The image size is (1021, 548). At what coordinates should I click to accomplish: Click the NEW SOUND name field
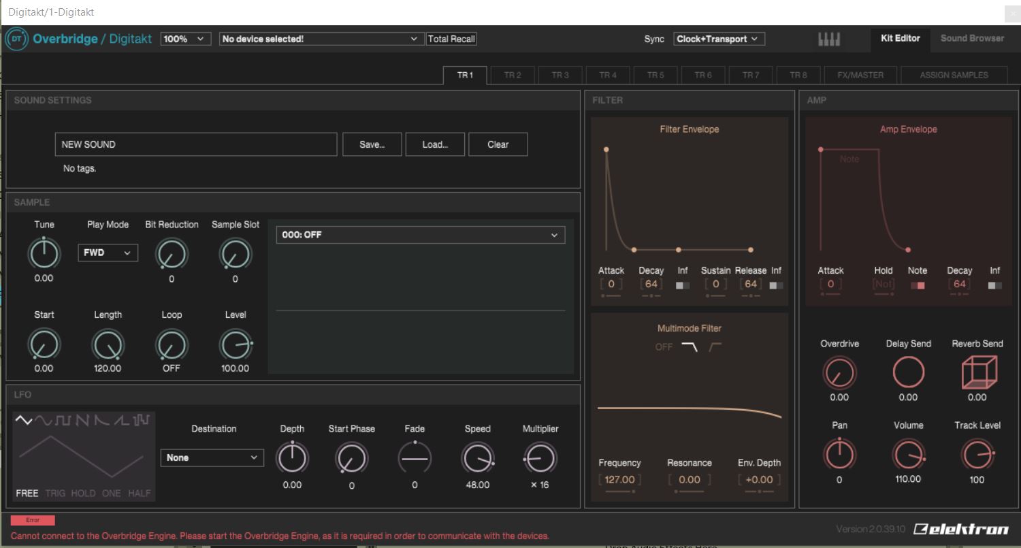pyautogui.click(x=196, y=144)
